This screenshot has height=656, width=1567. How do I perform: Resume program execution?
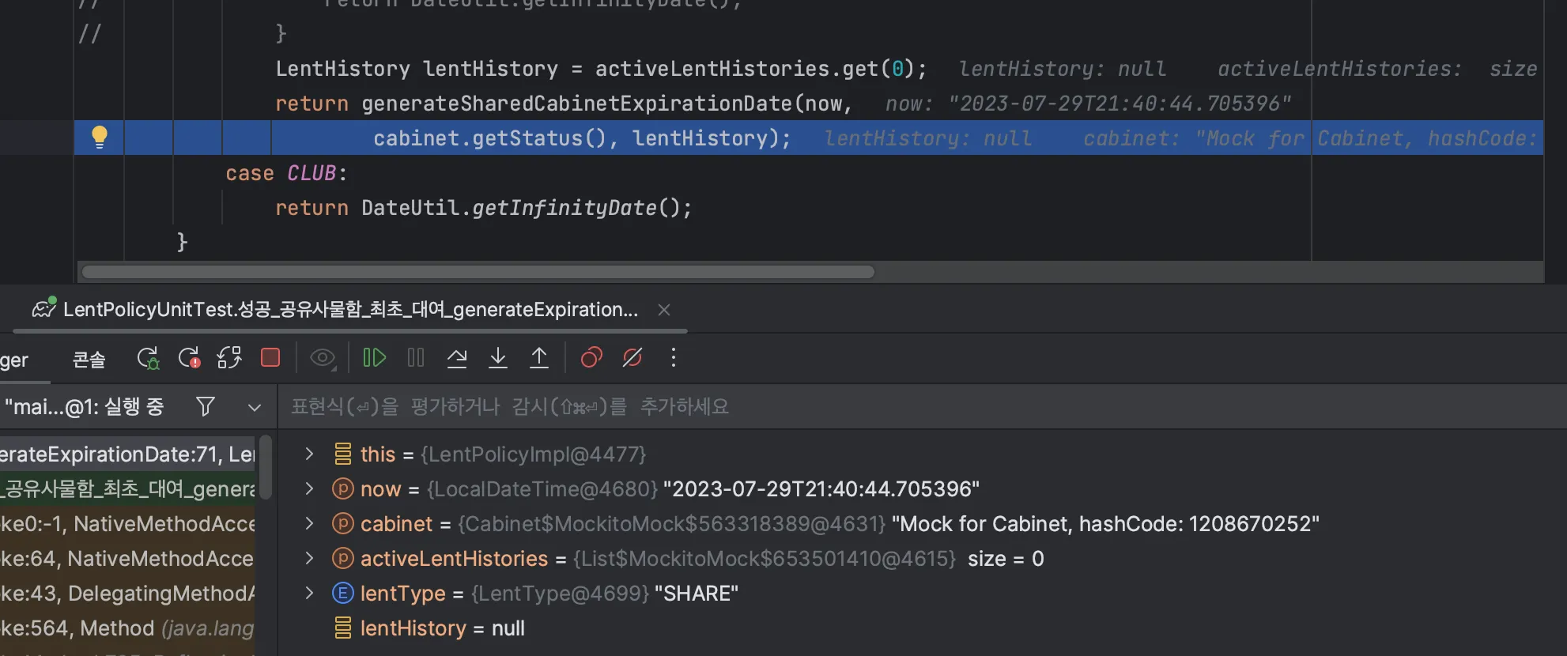point(374,358)
